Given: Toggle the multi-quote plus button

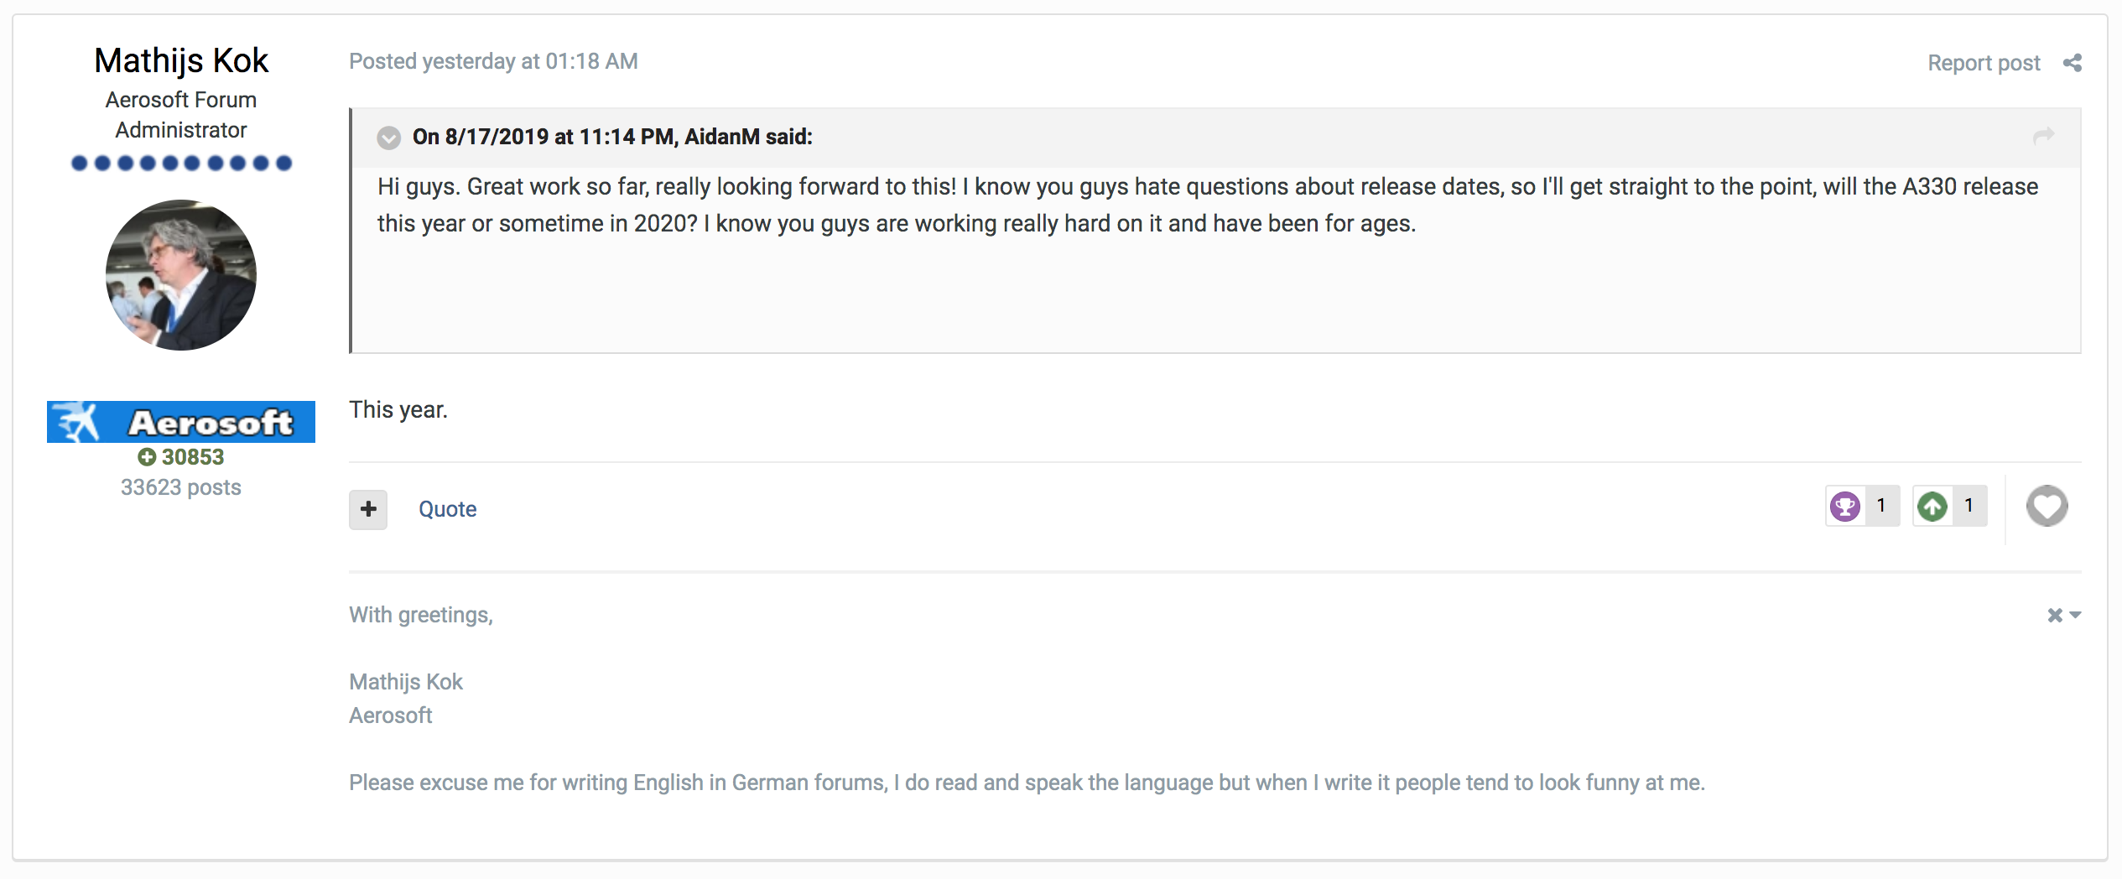Looking at the screenshot, I should [x=368, y=509].
